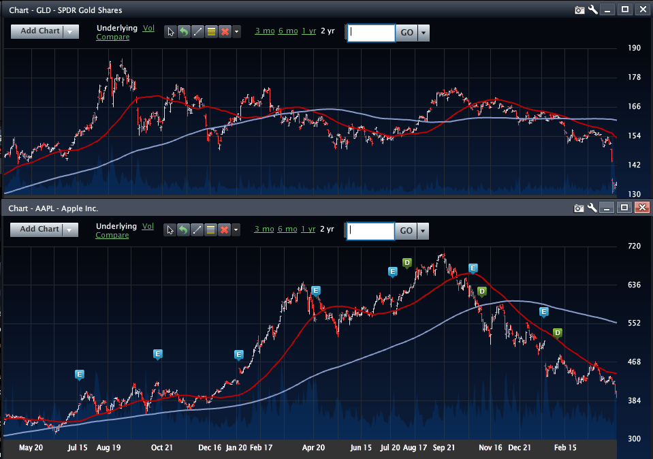Screen dimensions: 653x459
Task: Click the E earnings marker near Jul 15
Action: pos(80,375)
